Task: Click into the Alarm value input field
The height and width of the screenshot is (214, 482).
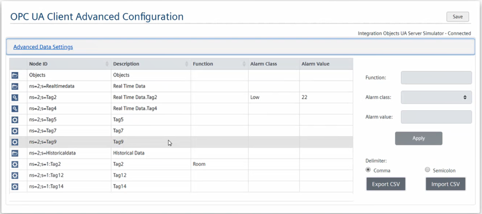Action: [x=436, y=117]
